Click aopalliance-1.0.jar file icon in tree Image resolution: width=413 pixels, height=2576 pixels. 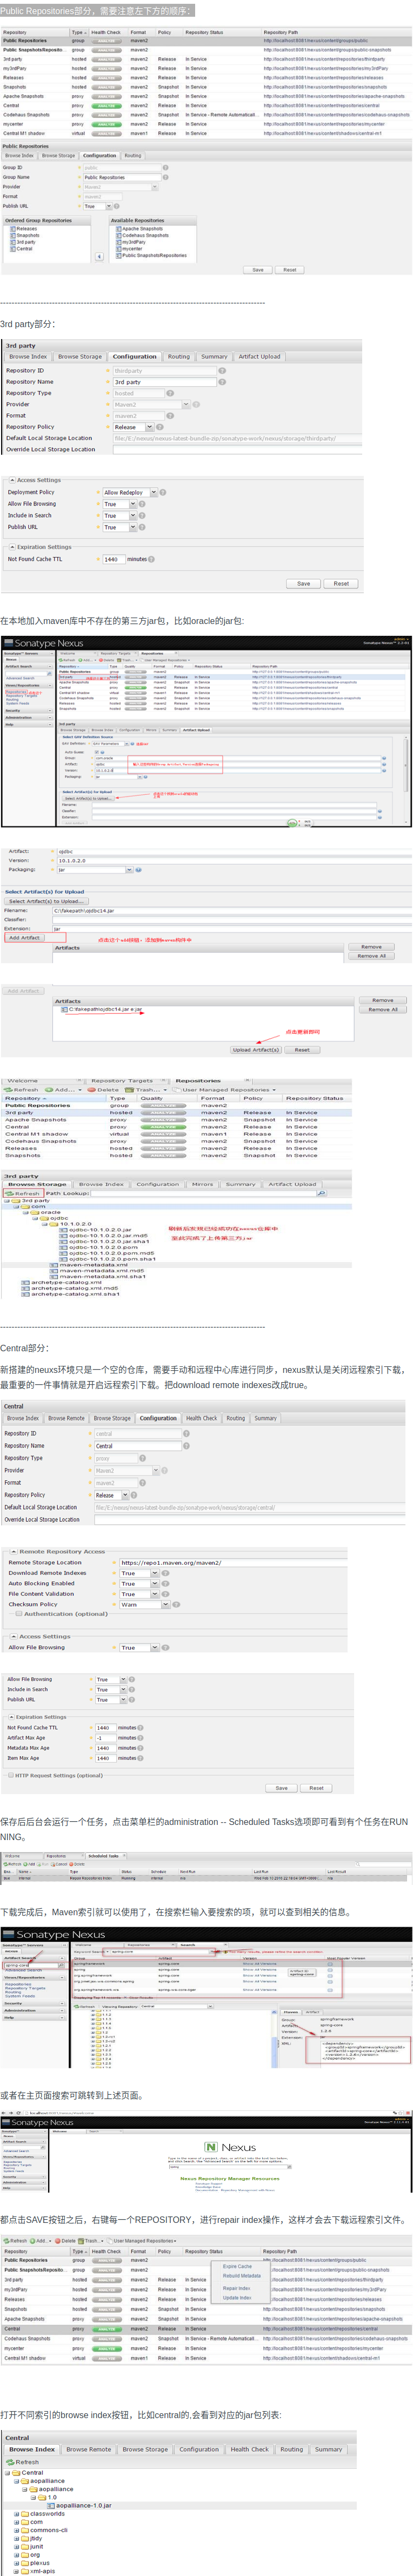(x=52, y=2506)
